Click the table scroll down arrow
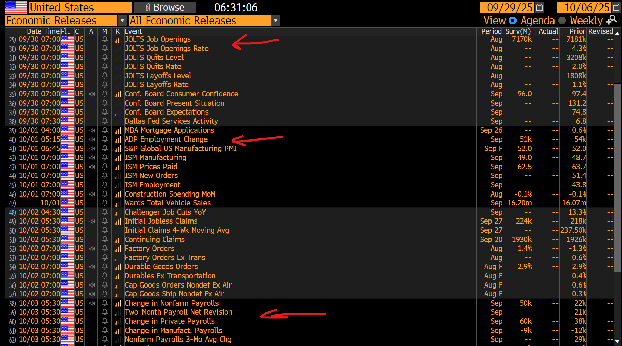622x346 pixels. point(617,341)
